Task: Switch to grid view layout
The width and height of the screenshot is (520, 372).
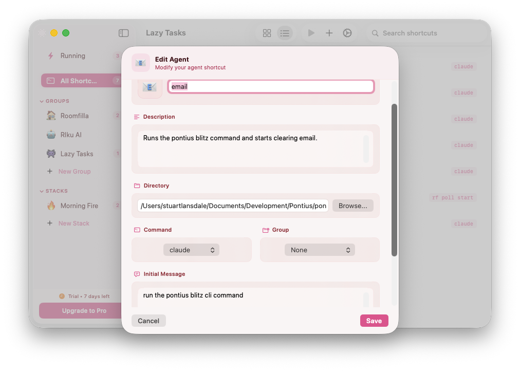Action: pyautogui.click(x=267, y=33)
